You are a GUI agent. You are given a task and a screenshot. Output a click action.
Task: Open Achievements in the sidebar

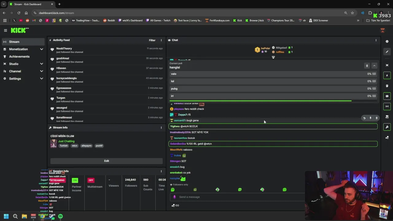[23, 56]
